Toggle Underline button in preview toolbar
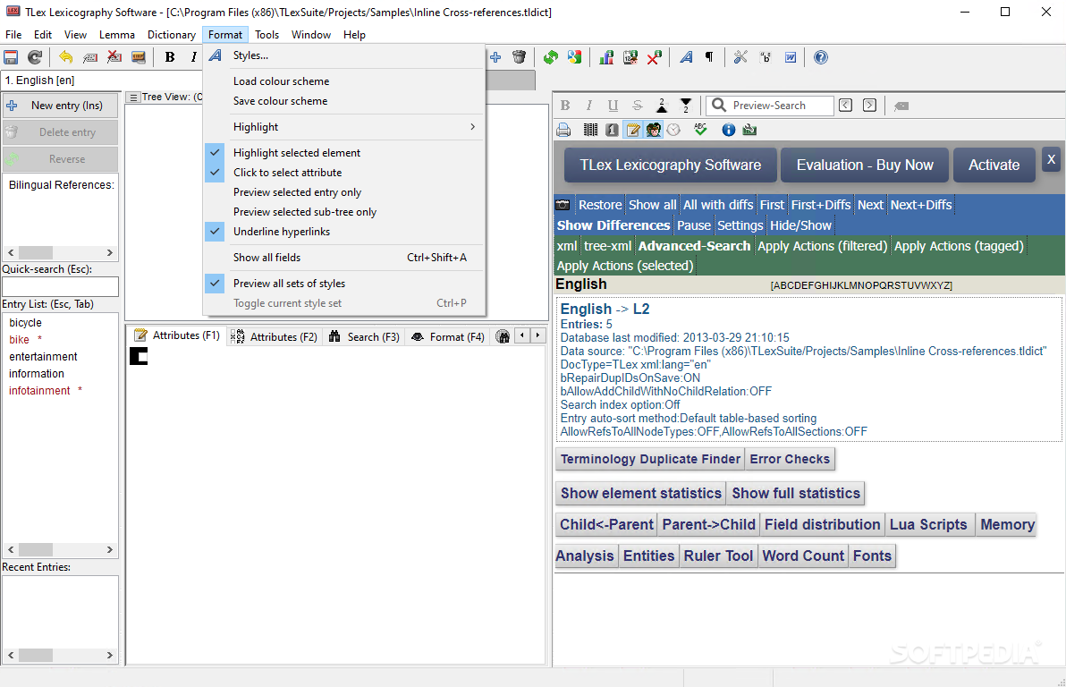Viewport: 1066px width, 687px height. [x=613, y=106]
